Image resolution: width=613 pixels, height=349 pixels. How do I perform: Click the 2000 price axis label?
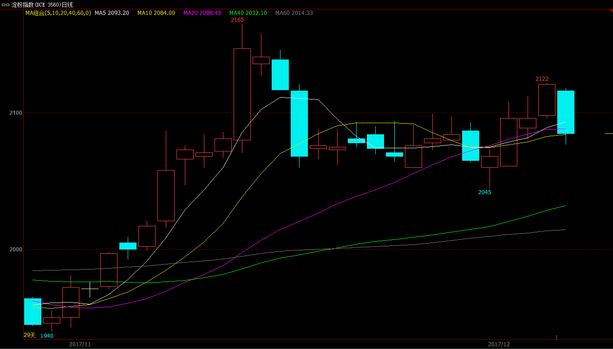pyautogui.click(x=17, y=250)
